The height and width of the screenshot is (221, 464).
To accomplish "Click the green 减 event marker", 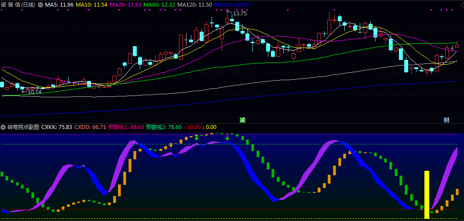I will pos(242,120).
